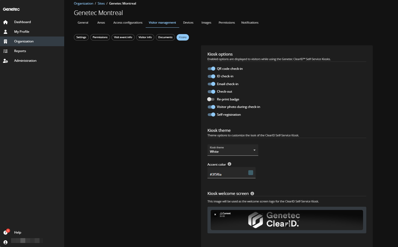Open the Images tab
398x247 pixels.
tap(206, 23)
